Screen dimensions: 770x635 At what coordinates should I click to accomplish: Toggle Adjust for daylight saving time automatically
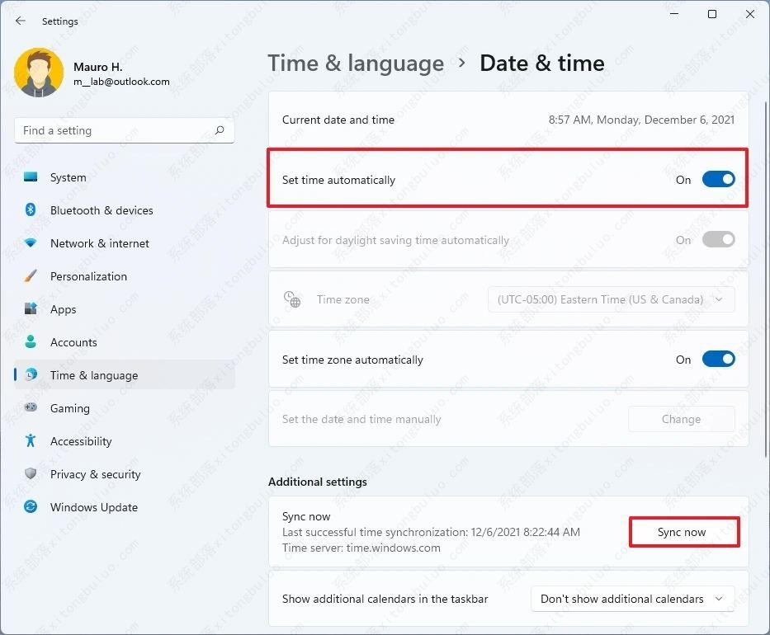point(717,240)
